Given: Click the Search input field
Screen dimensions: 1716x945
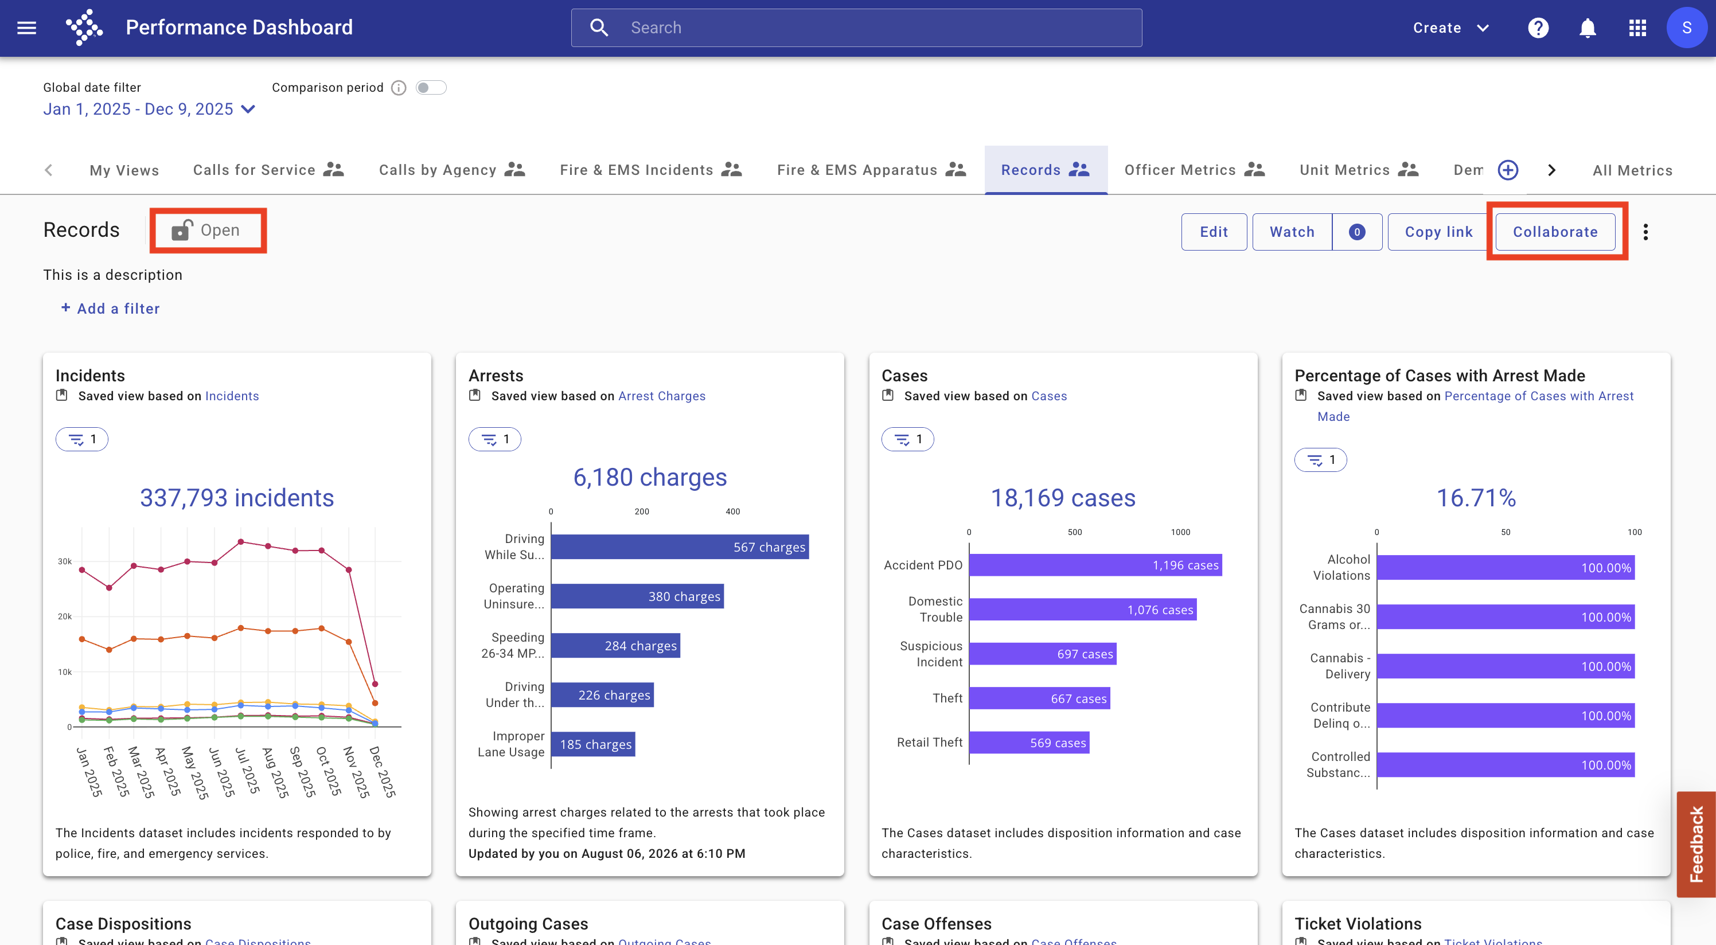Looking at the screenshot, I should point(856,28).
